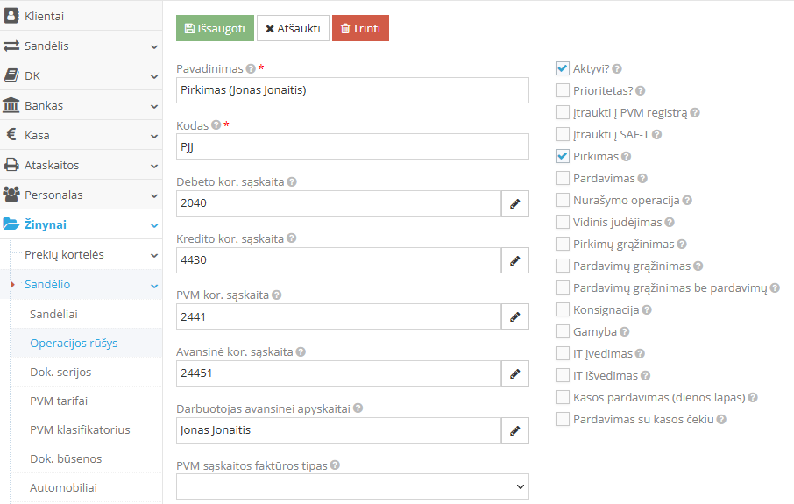This screenshot has height=504, width=794.
Task: Enable the Įtraukti į PVM registrą checkbox
Action: 563,112
